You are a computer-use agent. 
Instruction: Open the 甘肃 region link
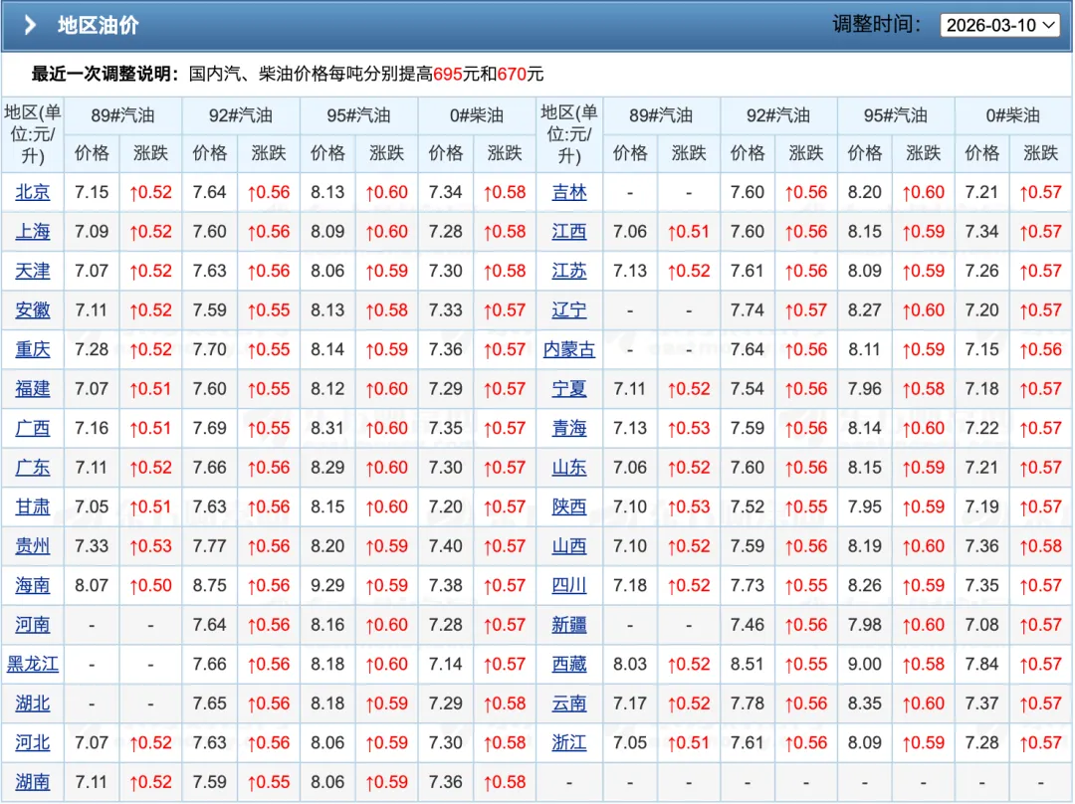(32, 506)
